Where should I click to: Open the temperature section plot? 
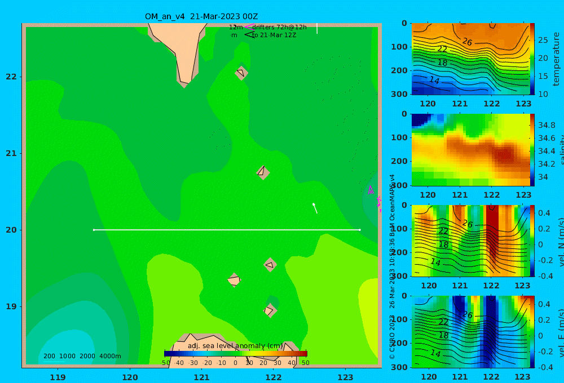tap(470, 59)
